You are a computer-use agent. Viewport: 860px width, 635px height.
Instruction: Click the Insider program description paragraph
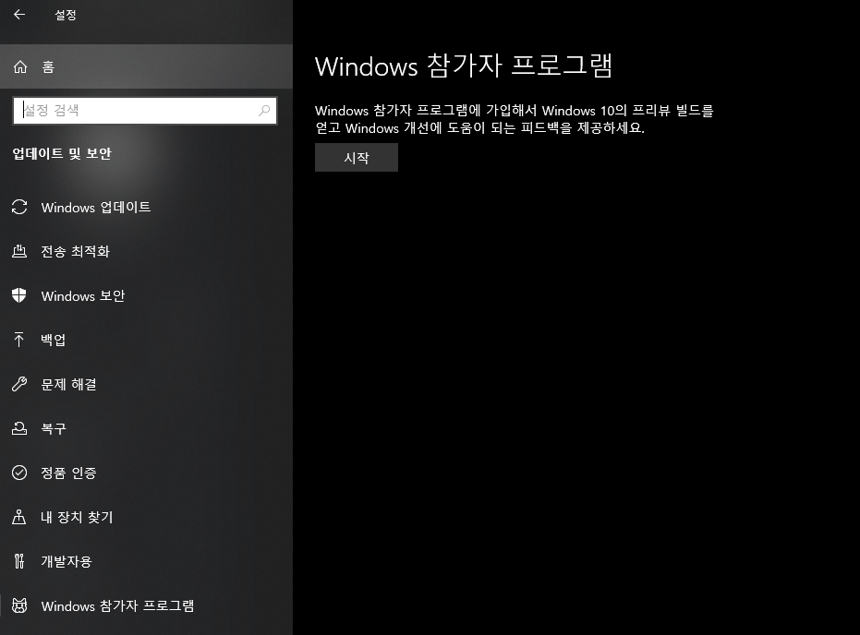(x=515, y=119)
